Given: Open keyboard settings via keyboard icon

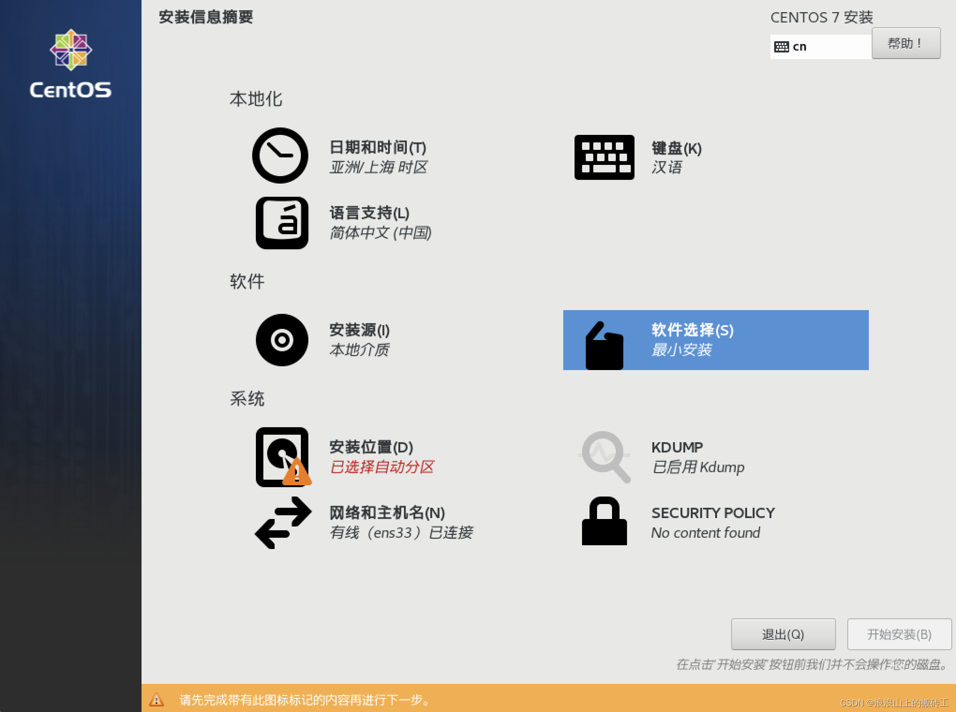Looking at the screenshot, I should [604, 157].
